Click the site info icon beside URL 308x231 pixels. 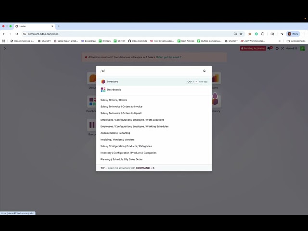pos(24,34)
